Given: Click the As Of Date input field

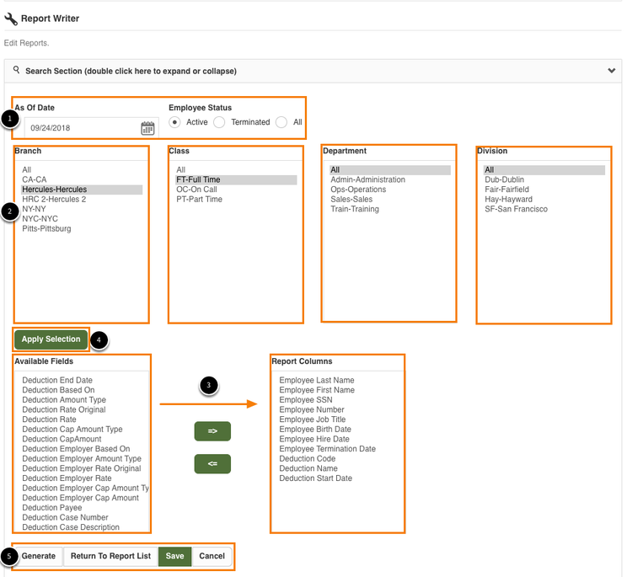Looking at the screenshot, I should pyautogui.click(x=83, y=128).
